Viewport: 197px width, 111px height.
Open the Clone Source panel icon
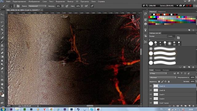coord(146,36)
